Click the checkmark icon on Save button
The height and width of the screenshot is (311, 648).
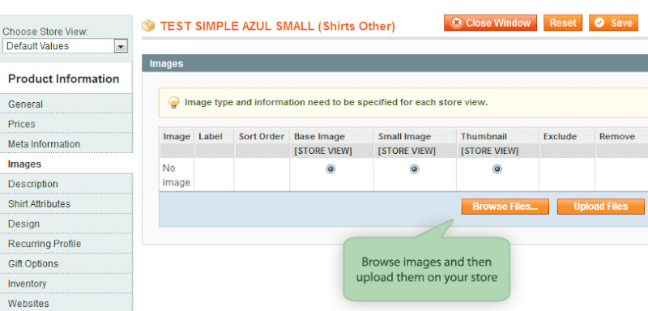coord(599,23)
